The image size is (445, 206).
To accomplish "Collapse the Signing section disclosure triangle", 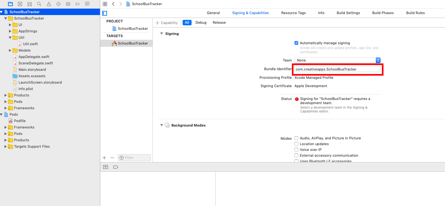I will click(161, 33).
